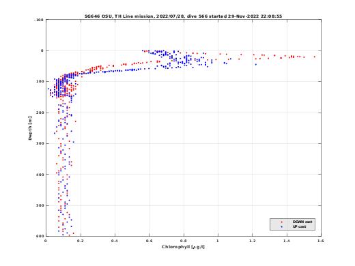Click the plot title starting with SG646 OSU

click(183, 16)
